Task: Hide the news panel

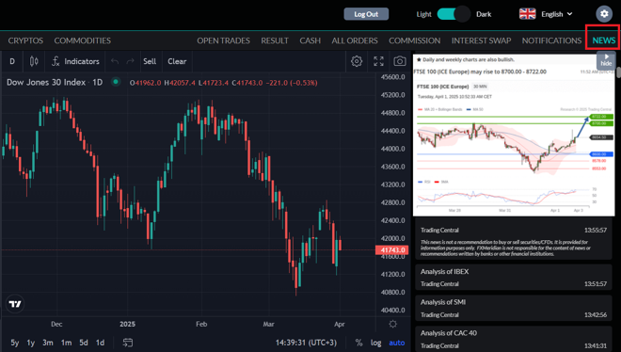Action: (606, 60)
